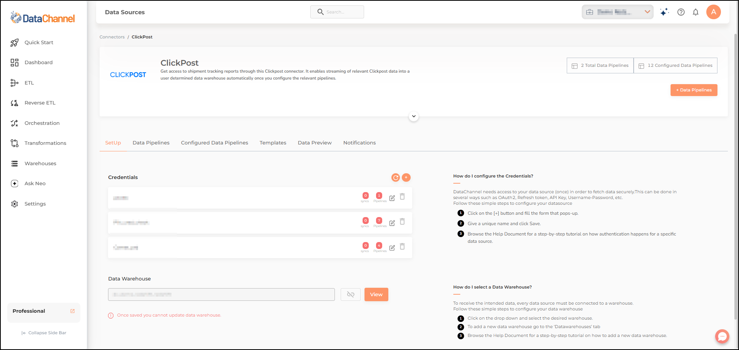Click the DataChannel logo
Image resolution: width=739 pixels, height=350 pixels.
43,18
